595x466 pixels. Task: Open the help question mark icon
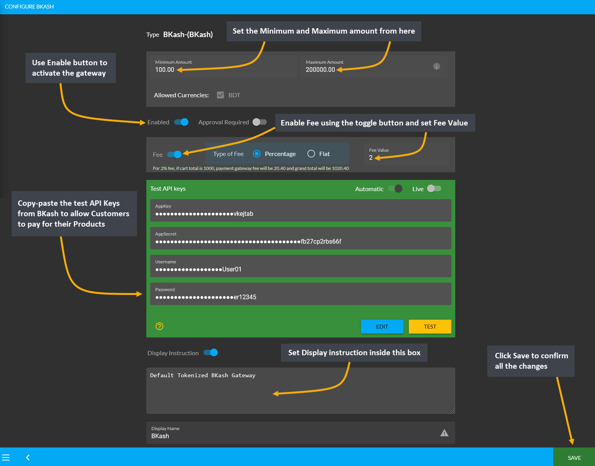[159, 326]
